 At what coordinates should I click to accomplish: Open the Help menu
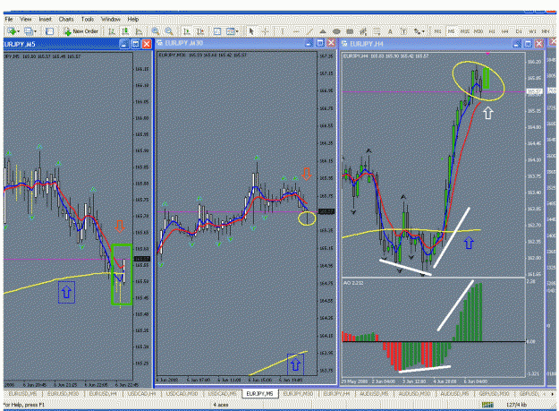pos(133,19)
